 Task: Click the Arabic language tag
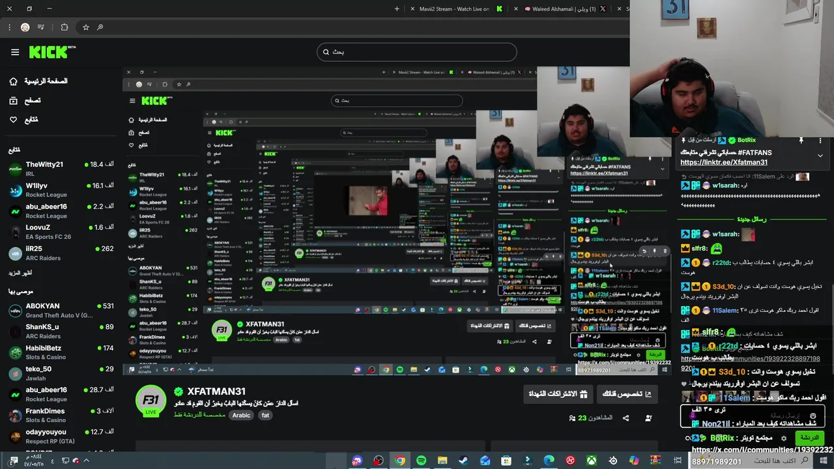[x=241, y=415]
